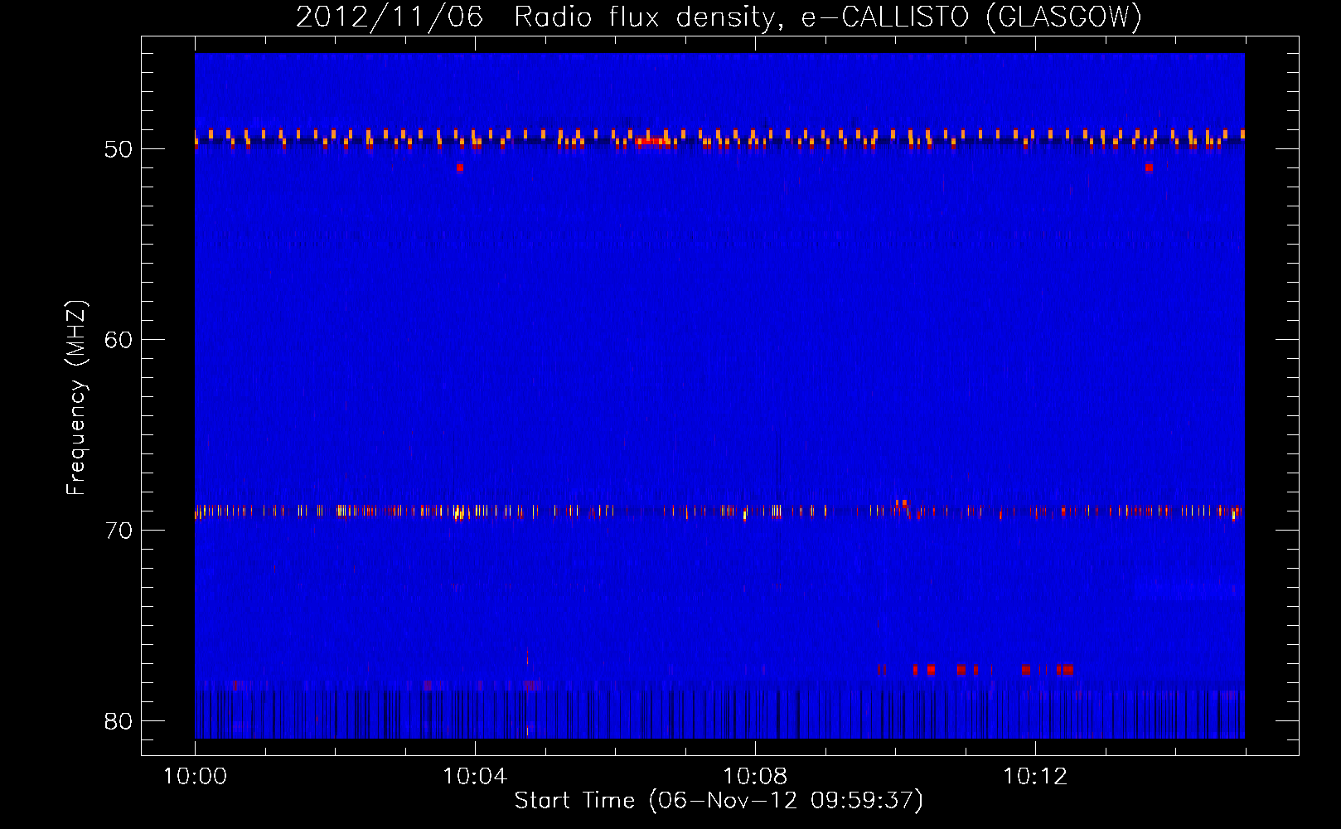
Task: Click the 60 frequency tick label
Action: (119, 340)
